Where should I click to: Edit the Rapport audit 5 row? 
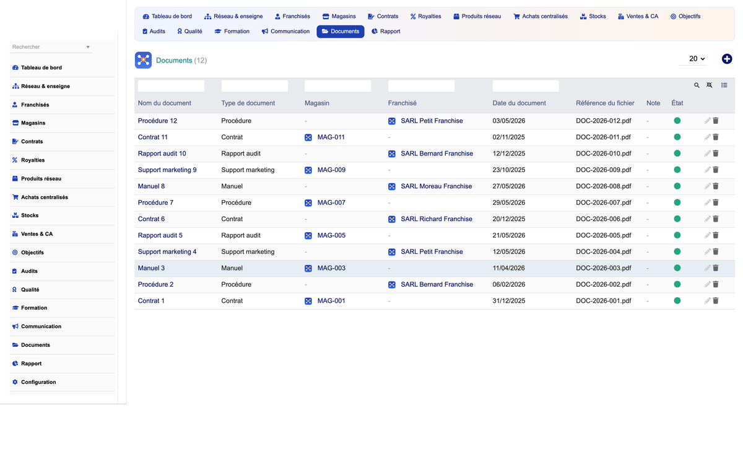(x=708, y=235)
